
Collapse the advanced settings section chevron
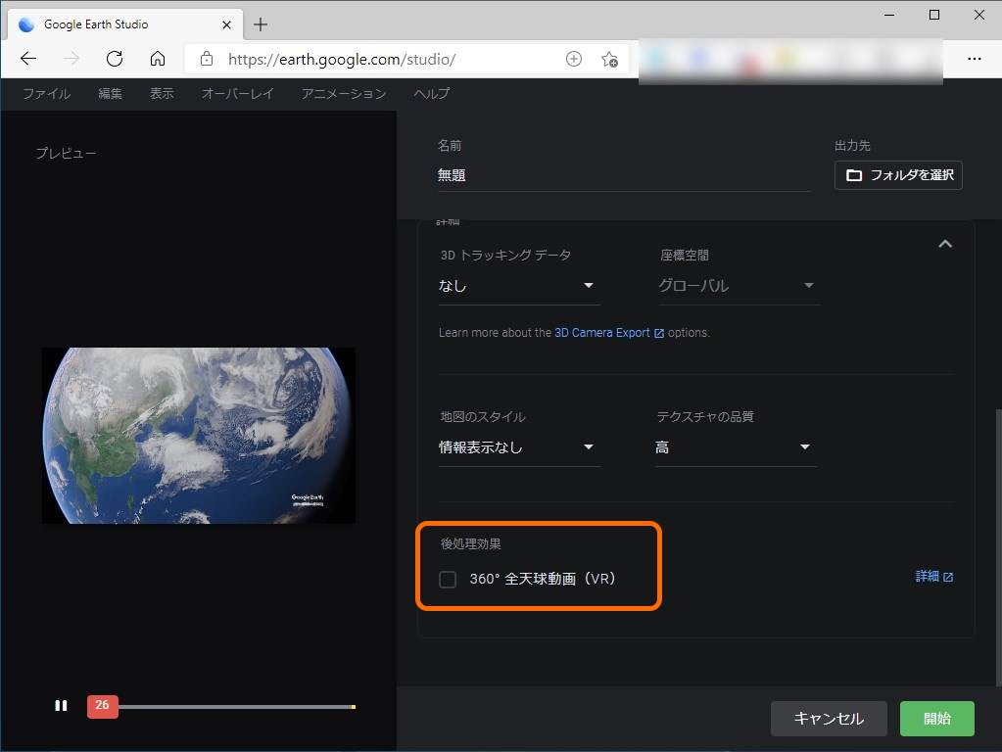945,243
